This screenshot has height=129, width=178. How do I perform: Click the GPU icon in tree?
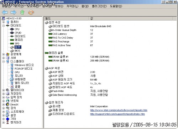tap(12, 72)
